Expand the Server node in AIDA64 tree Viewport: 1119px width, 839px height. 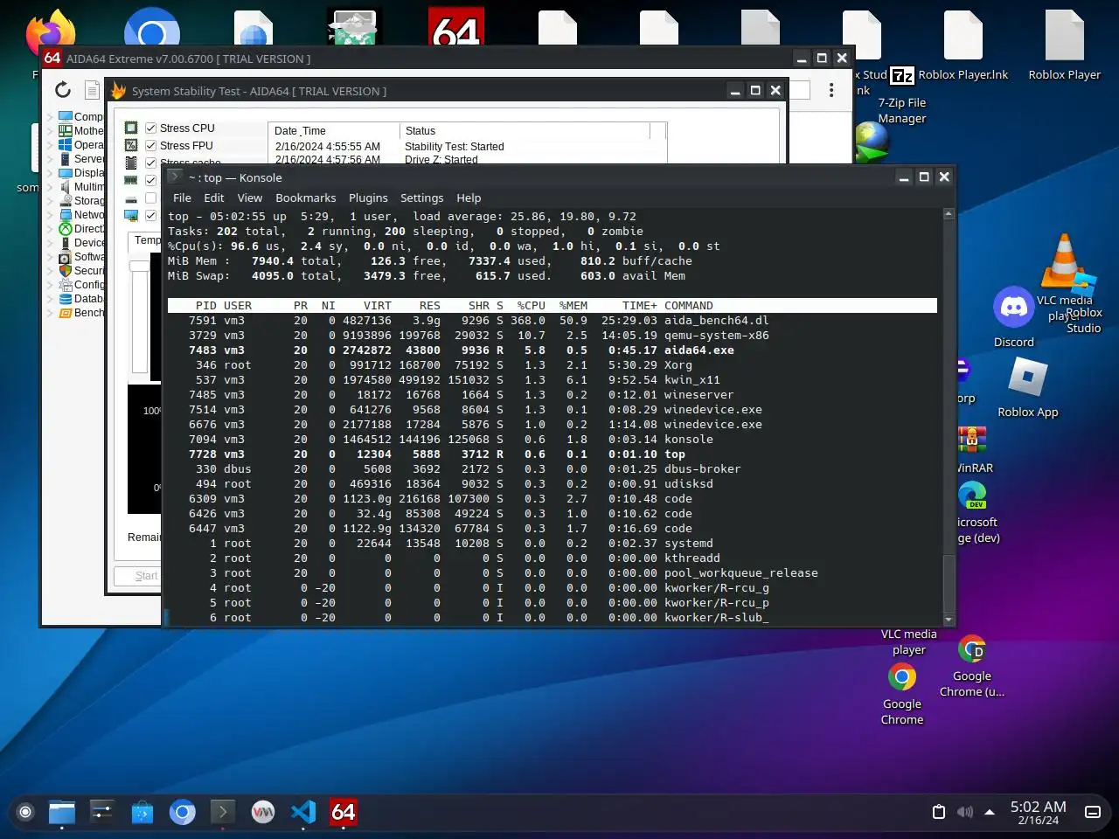click(x=50, y=158)
